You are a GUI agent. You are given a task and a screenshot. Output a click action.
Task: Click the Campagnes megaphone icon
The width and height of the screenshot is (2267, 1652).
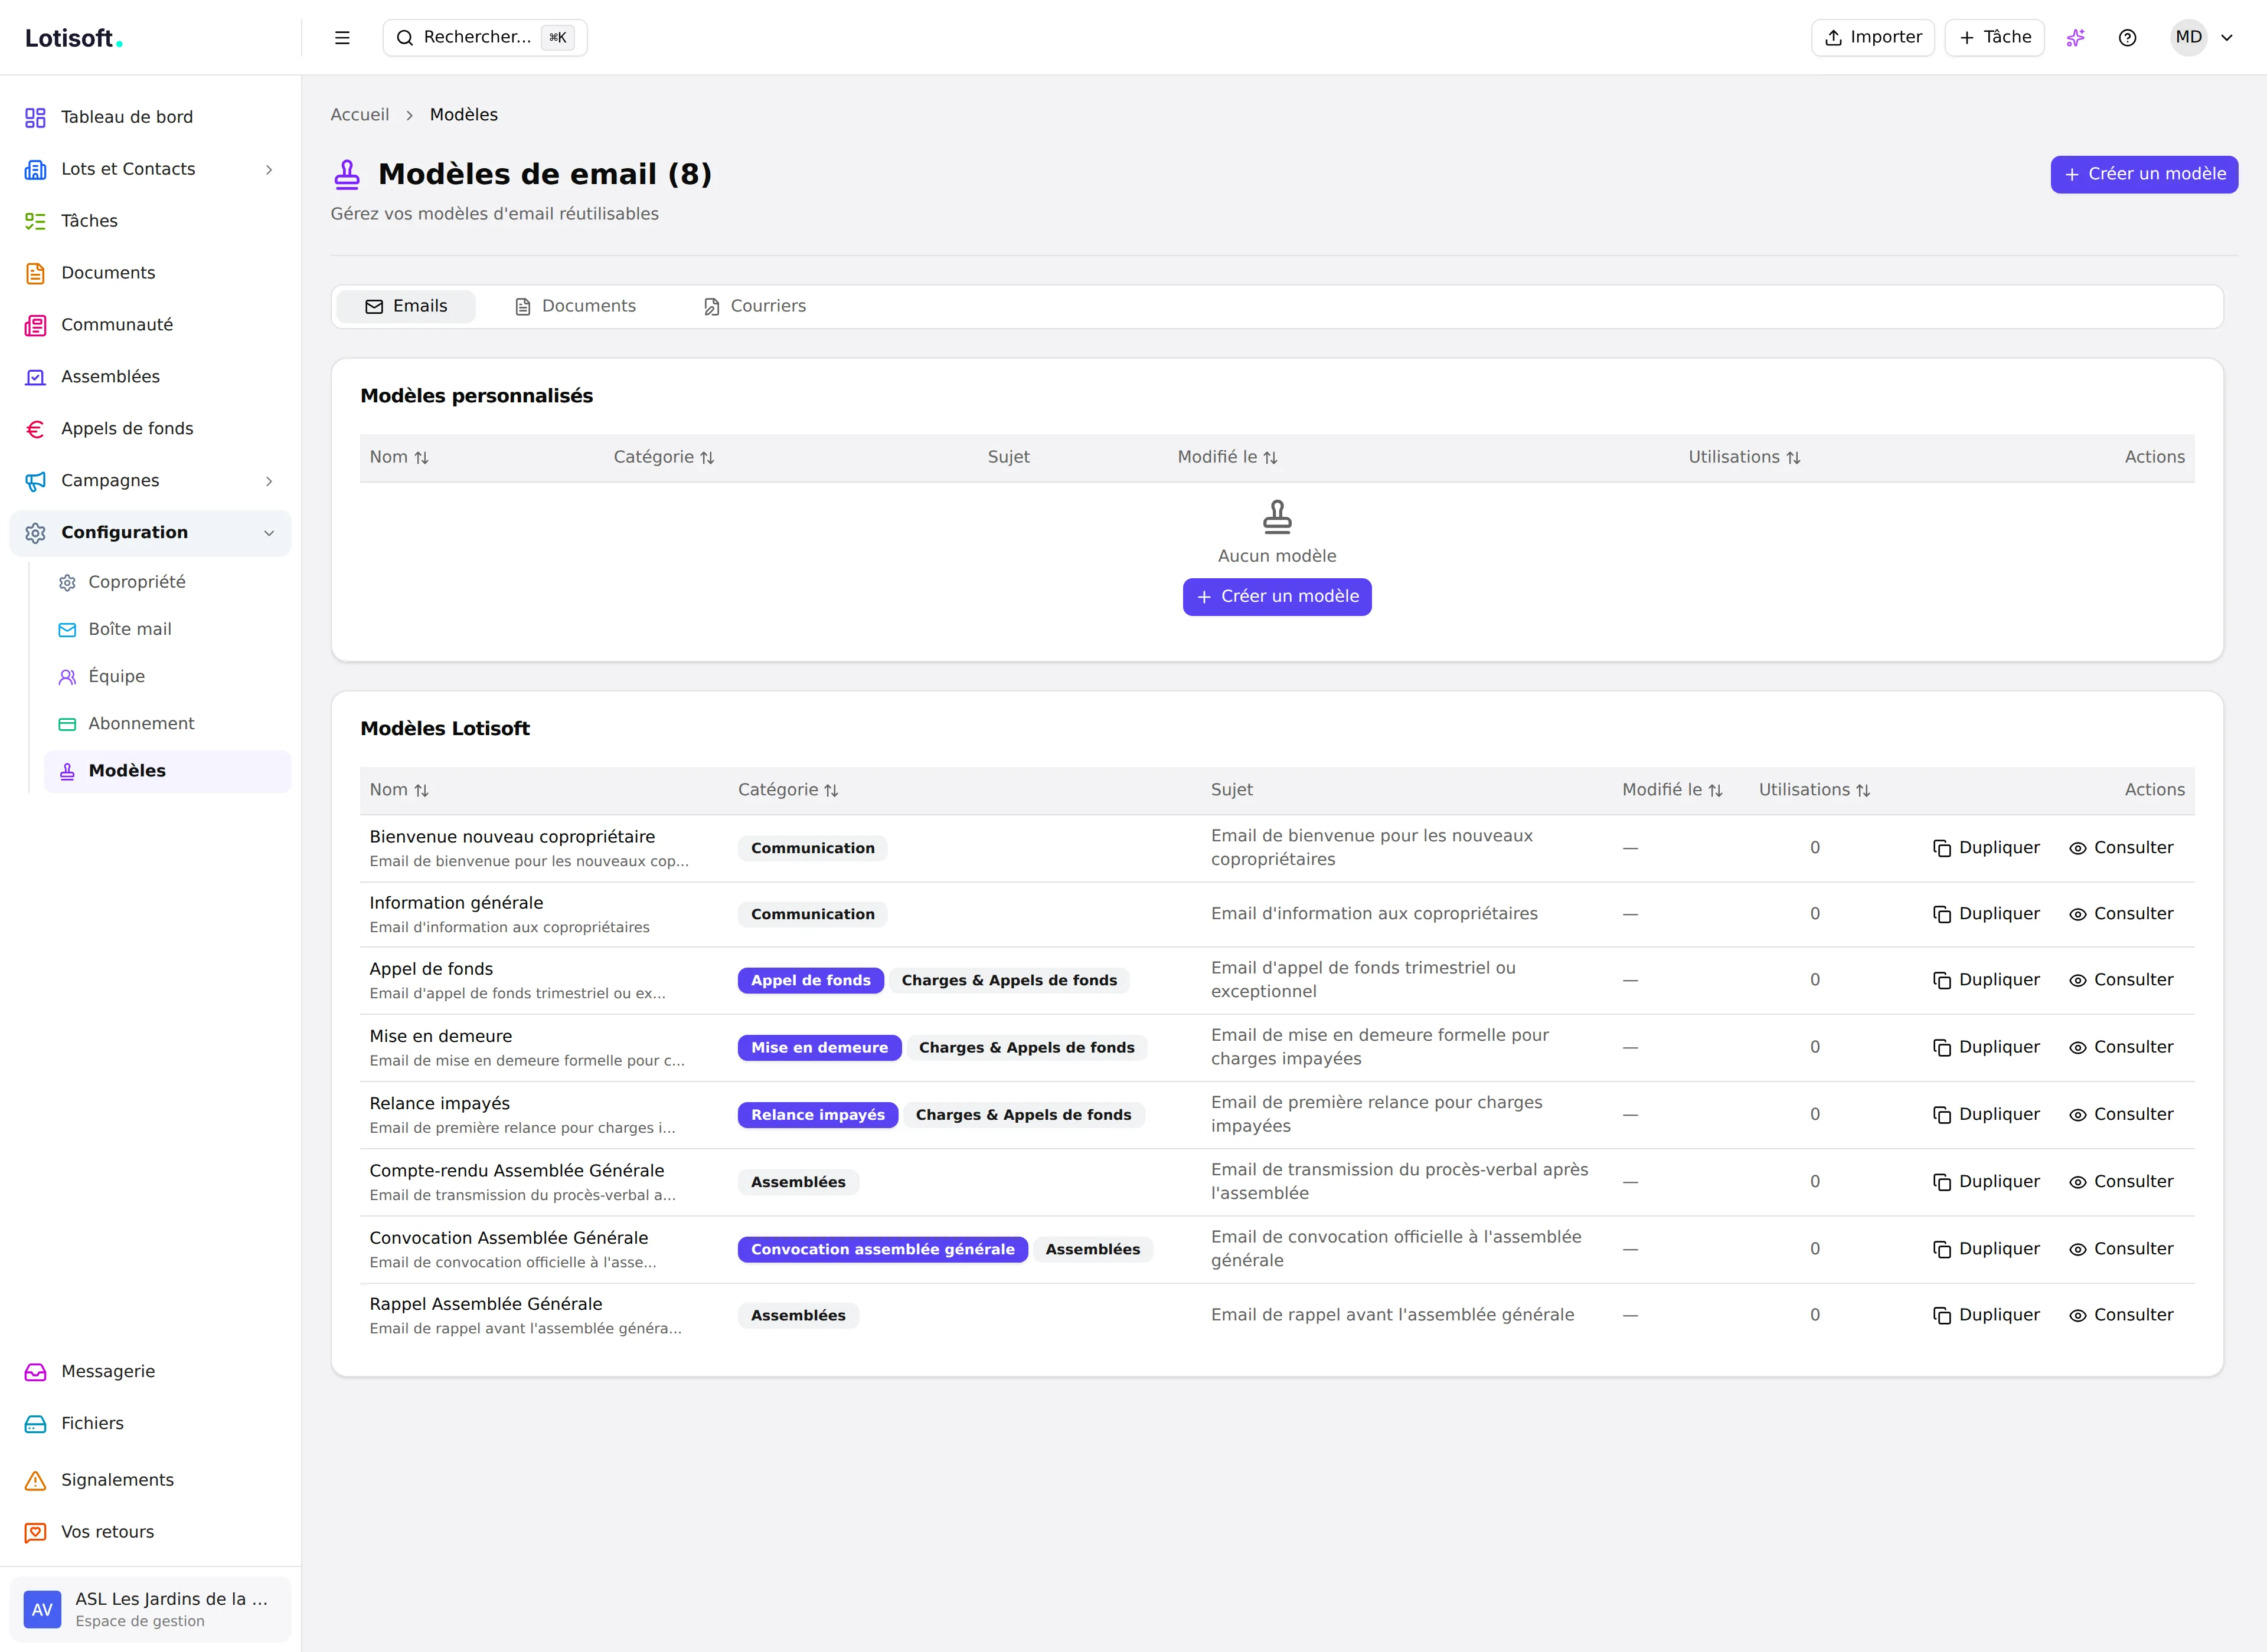coord(35,482)
